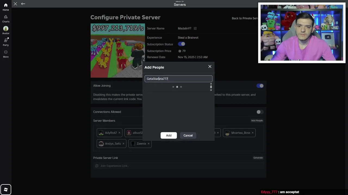Click Join Experience Link field

click(178, 166)
